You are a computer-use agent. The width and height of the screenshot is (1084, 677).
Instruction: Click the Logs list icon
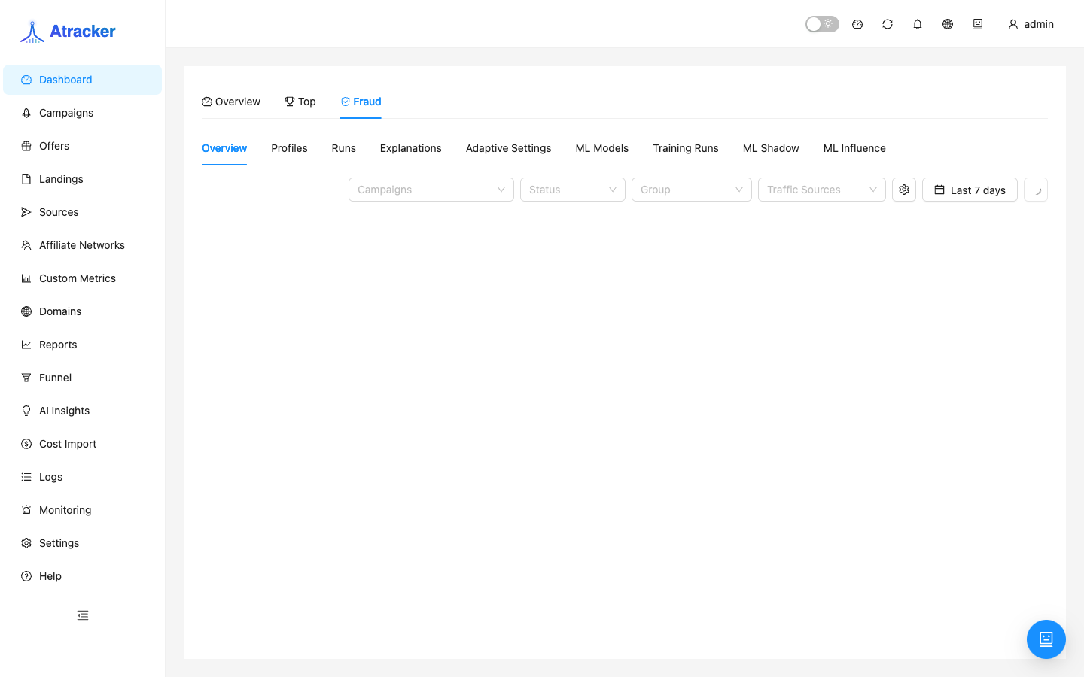26,477
